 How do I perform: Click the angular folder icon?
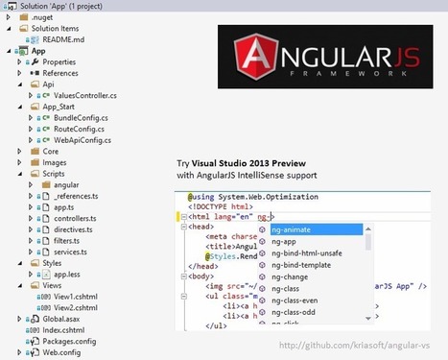click(46, 185)
